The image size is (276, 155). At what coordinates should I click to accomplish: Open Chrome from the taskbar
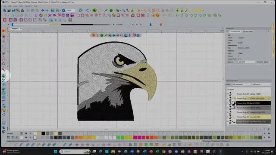coord(164,152)
